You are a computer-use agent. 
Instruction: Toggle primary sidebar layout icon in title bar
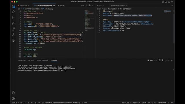pyautogui.click(x=163, y=2)
